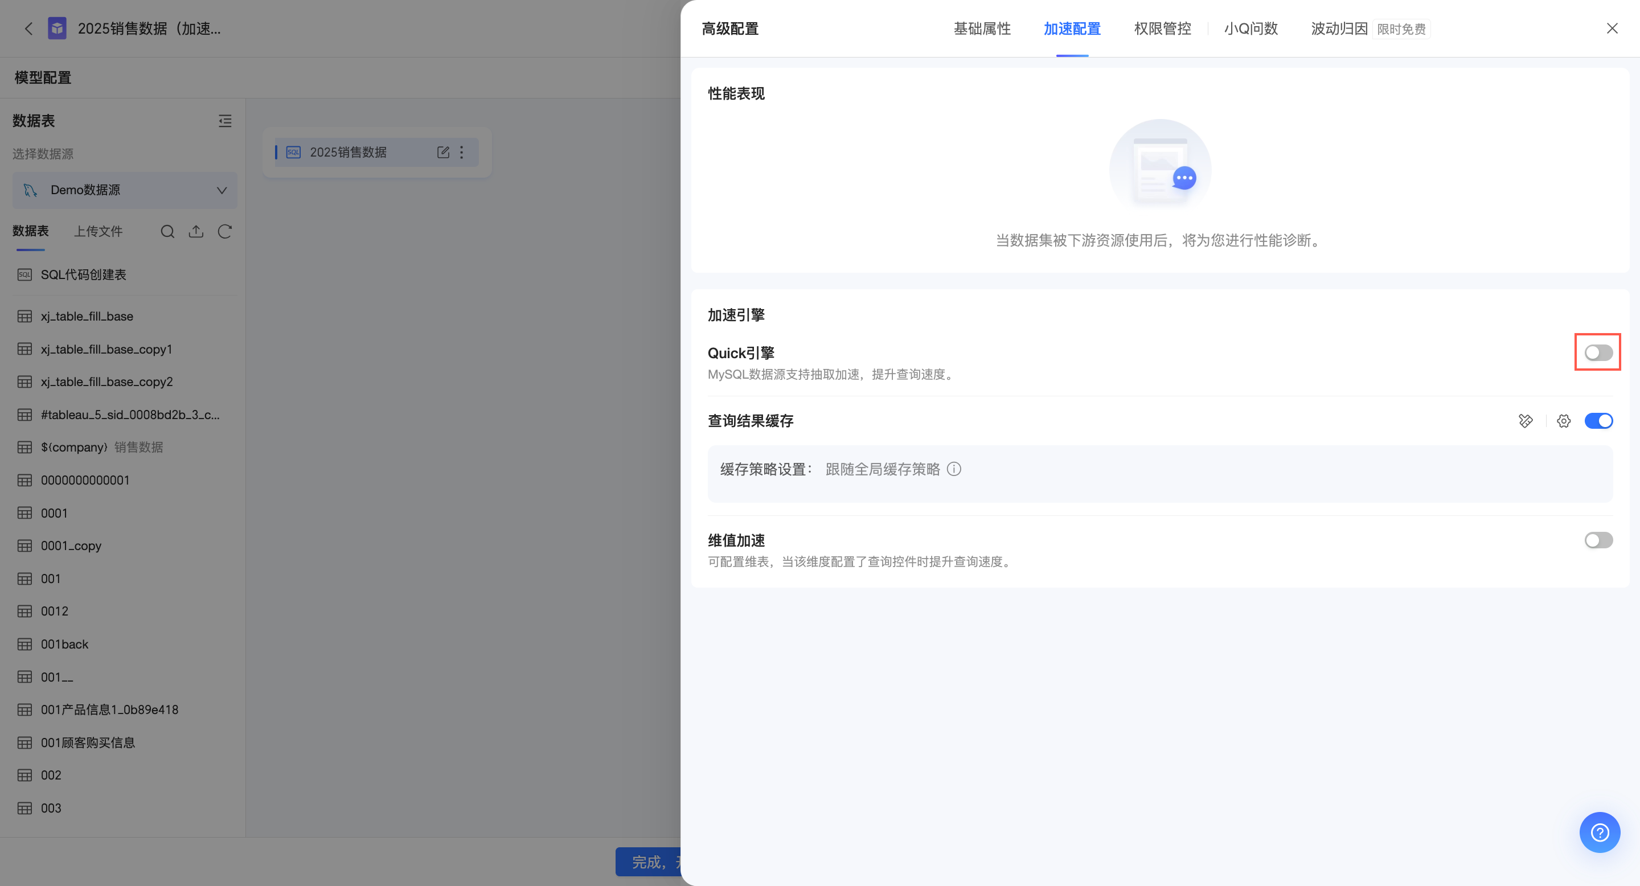1640x886 pixels.
Task: Refresh the data table list
Action: click(x=225, y=232)
